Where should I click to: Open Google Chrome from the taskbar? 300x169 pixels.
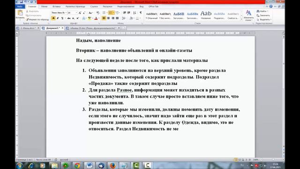(77, 165)
